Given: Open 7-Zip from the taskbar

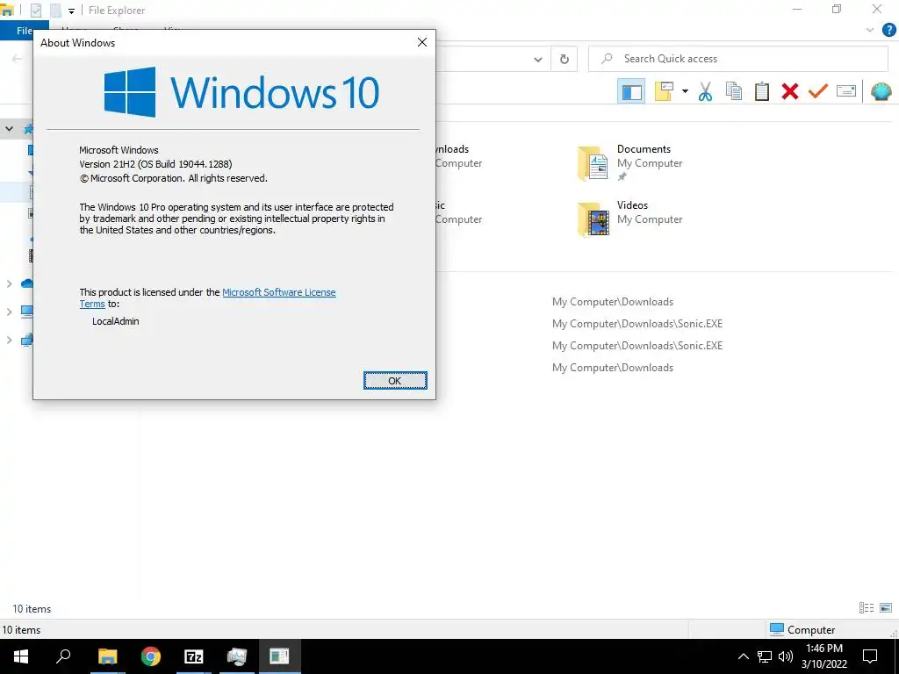Looking at the screenshot, I should pyautogui.click(x=194, y=656).
